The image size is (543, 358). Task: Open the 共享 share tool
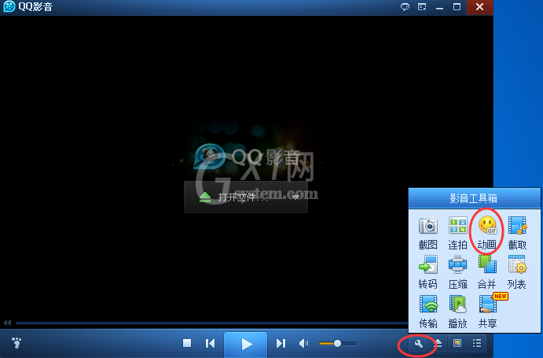[x=489, y=311]
